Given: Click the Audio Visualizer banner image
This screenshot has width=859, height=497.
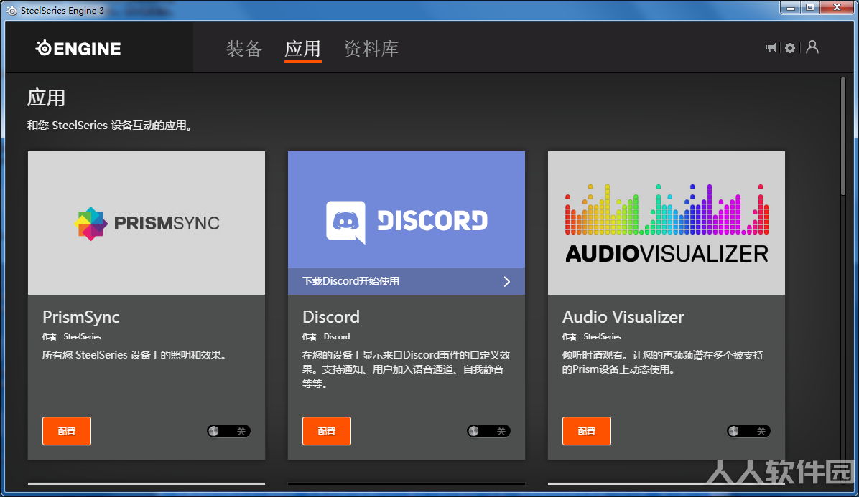Looking at the screenshot, I should pos(667,223).
